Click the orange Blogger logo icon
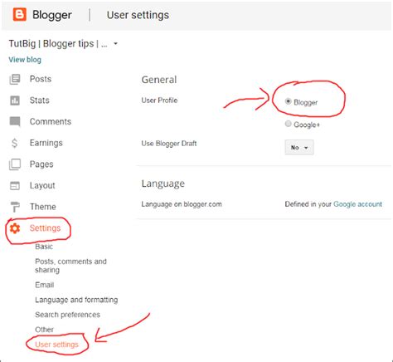Viewport: 393px width, 362px height. tap(20, 14)
